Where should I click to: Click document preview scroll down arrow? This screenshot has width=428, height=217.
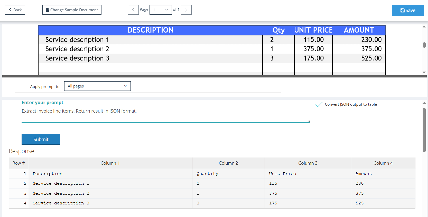point(424,72)
